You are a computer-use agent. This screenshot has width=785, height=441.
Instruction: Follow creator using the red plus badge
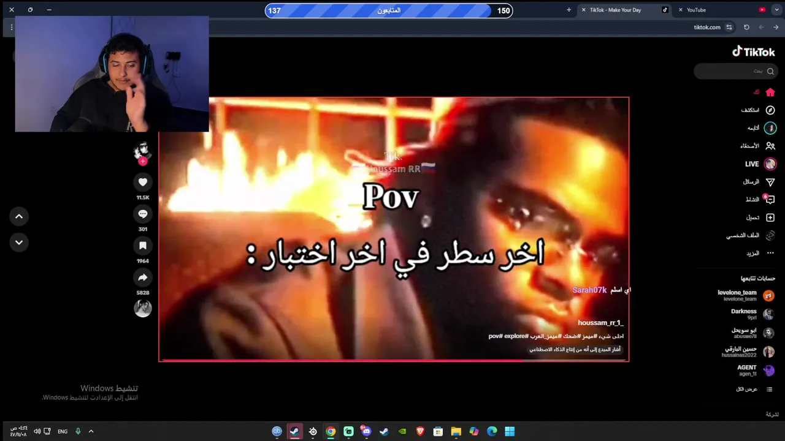click(x=143, y=161)
